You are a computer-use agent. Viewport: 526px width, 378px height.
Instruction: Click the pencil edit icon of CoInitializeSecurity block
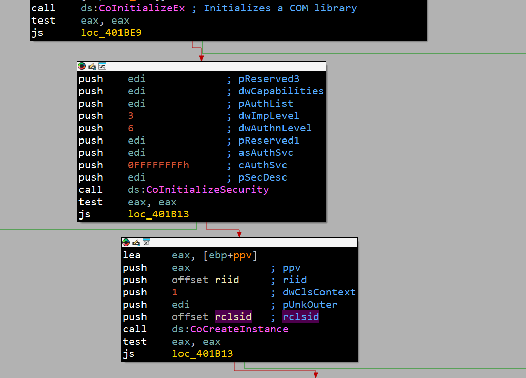(92, 66)
